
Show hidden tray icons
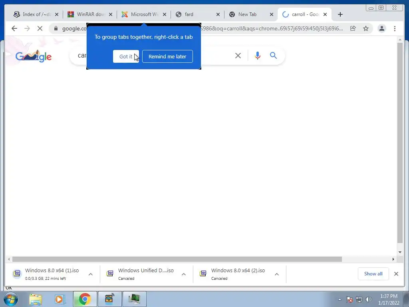point(340,299)
